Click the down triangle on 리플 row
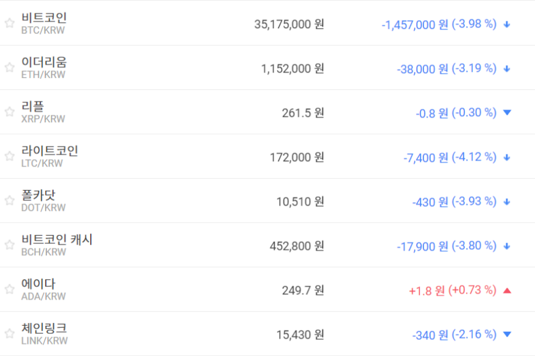This screenshot has height=356, width=535. (507, 113)
